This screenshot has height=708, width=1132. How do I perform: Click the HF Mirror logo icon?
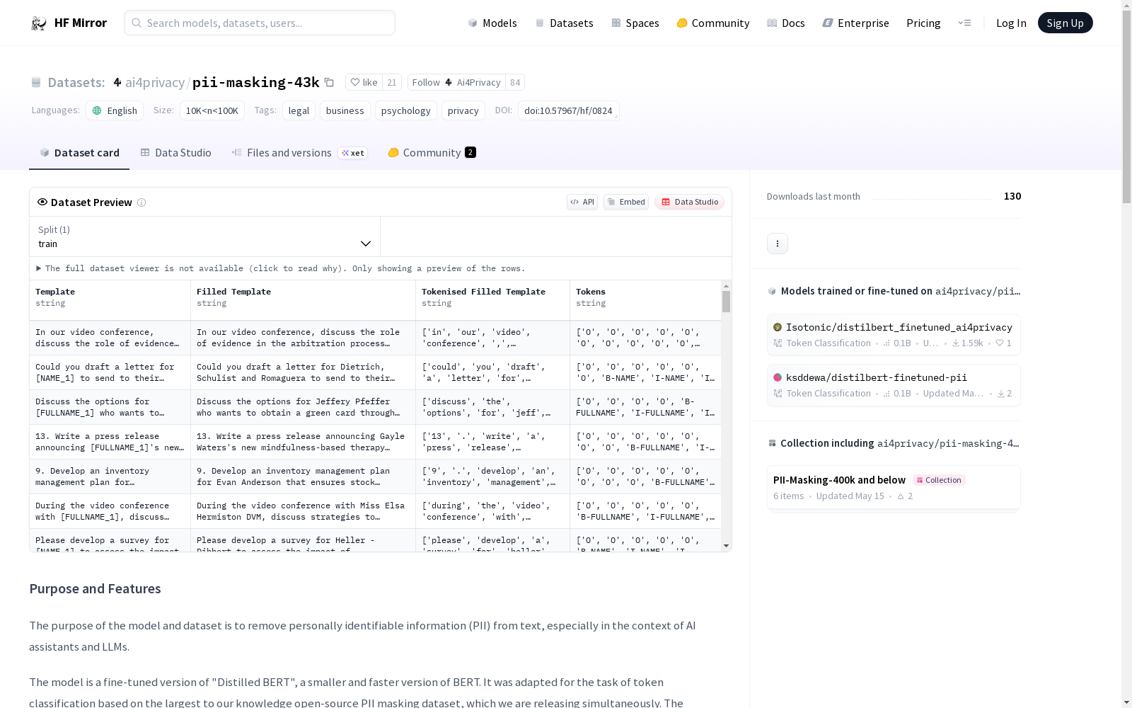[x=39, y=23]
